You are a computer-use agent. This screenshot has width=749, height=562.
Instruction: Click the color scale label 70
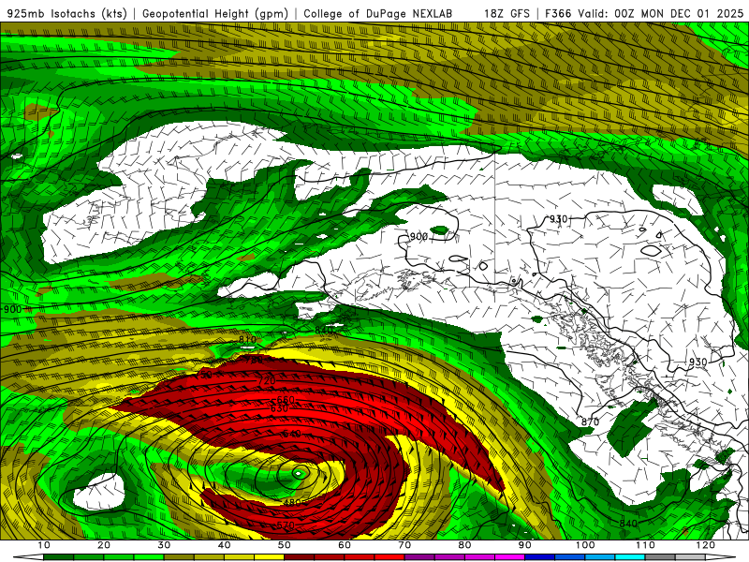404,545
